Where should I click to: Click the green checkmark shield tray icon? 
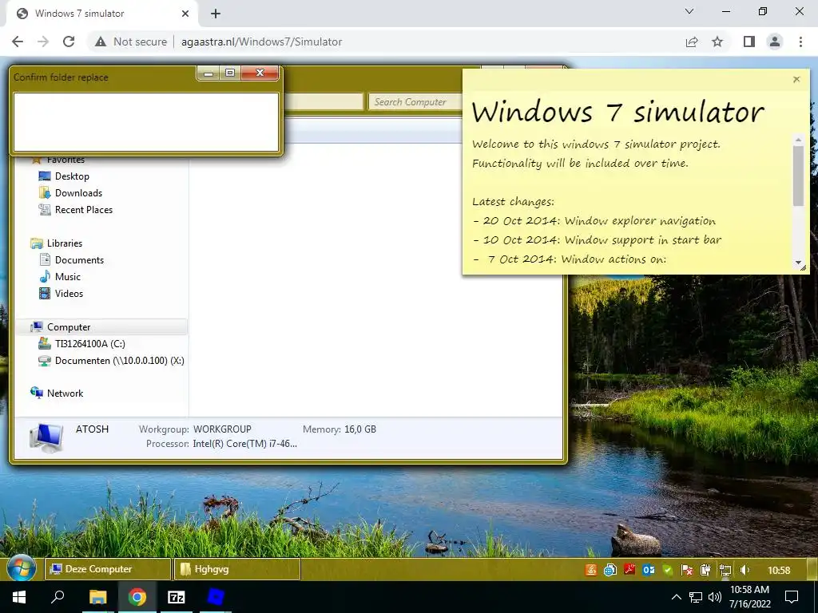(668, 570)
